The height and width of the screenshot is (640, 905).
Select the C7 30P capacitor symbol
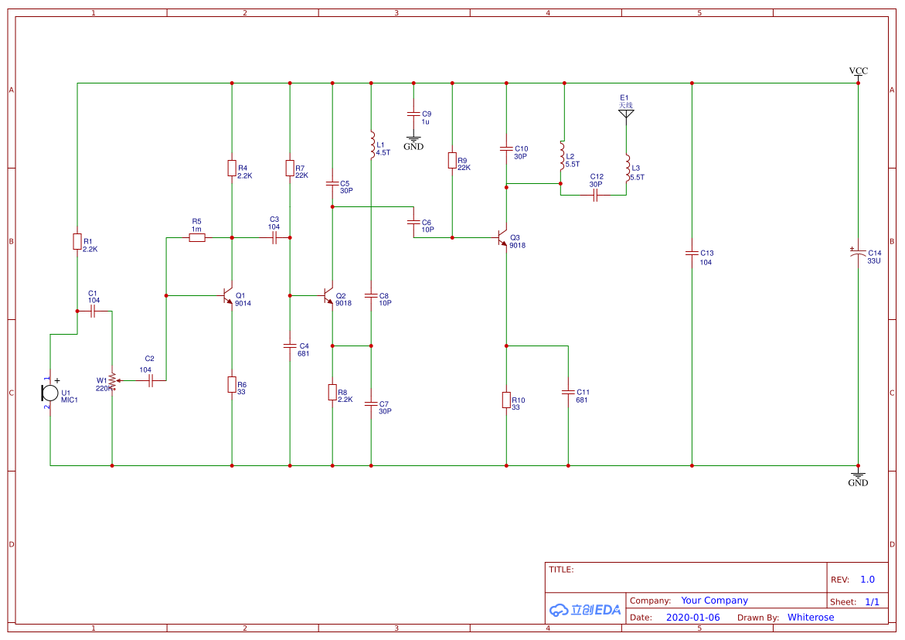coord(371,404)
